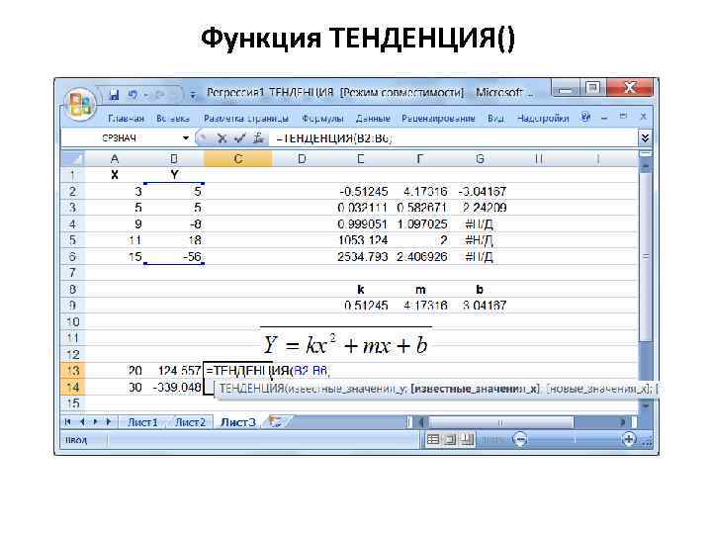Go to next sheet navigation arrow
The width and height of the screenshot is (712, 534).
tap(95, 422)
